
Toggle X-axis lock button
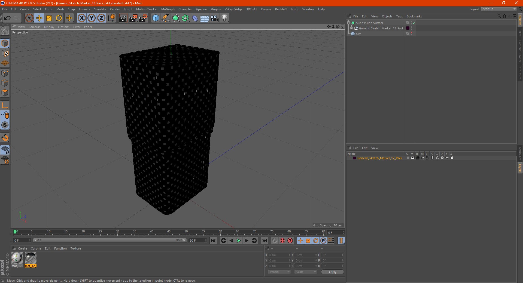click(81, 18)
